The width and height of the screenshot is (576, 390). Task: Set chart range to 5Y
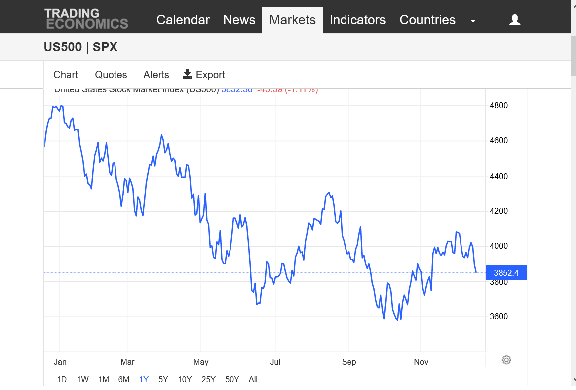point(163,379)
